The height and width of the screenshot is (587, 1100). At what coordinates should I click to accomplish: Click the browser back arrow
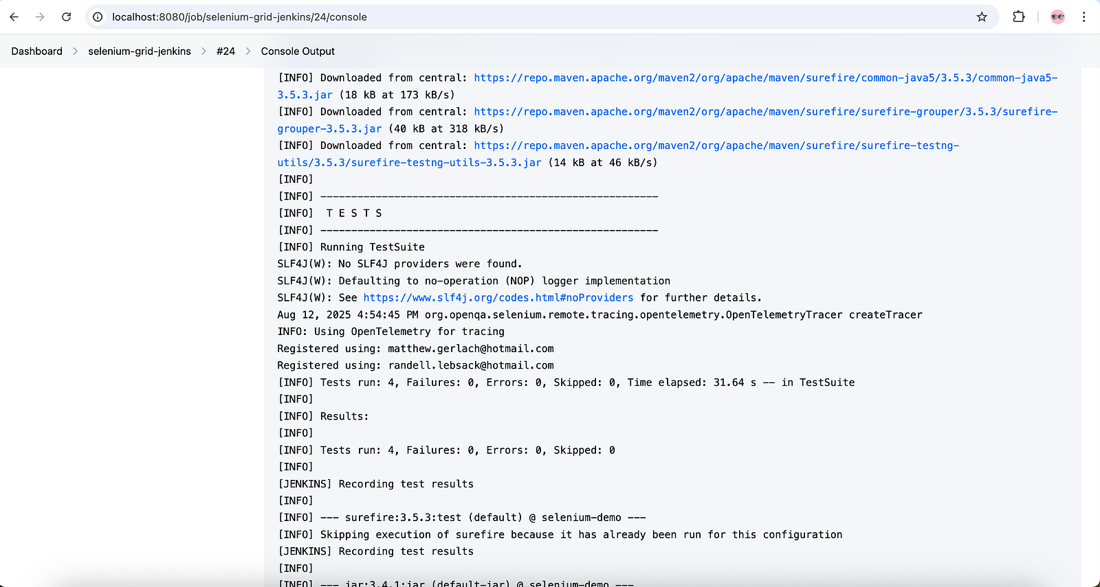click(14, 17)
